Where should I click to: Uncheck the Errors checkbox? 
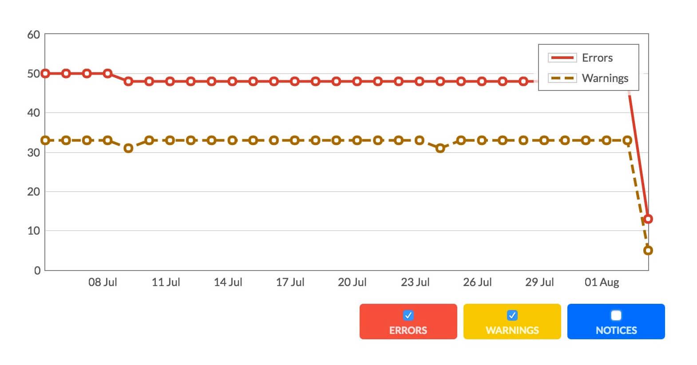(408, 315)
